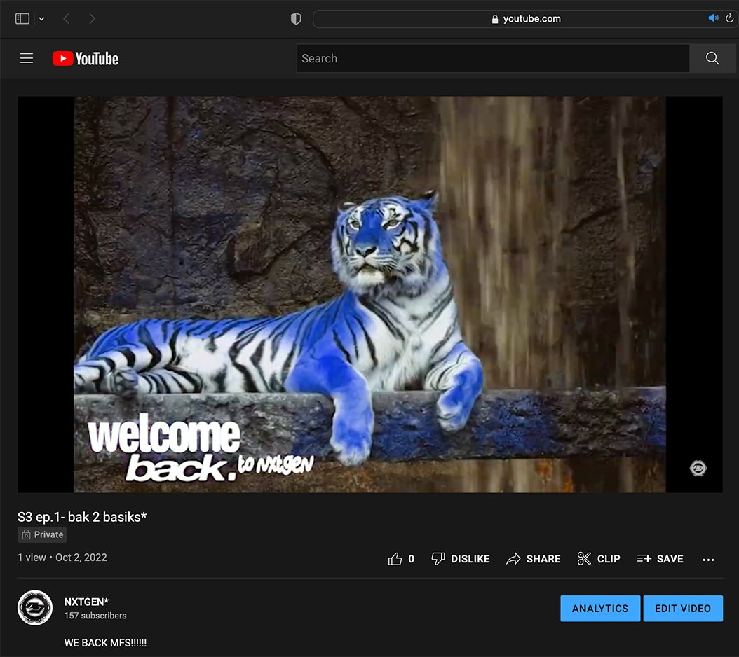
Task: Dislike the video with the thumbs down
Action: 461,558
